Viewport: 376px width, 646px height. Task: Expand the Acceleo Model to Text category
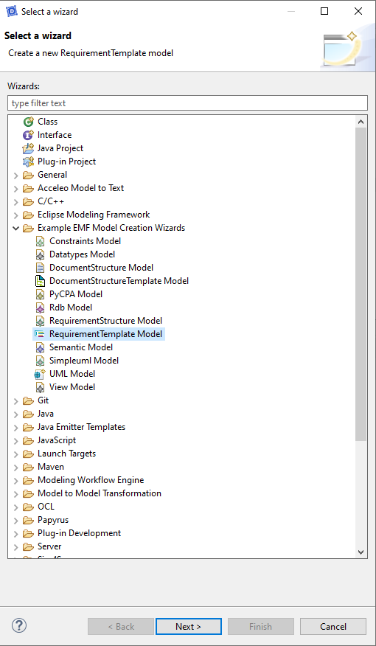tap(16, 189)
